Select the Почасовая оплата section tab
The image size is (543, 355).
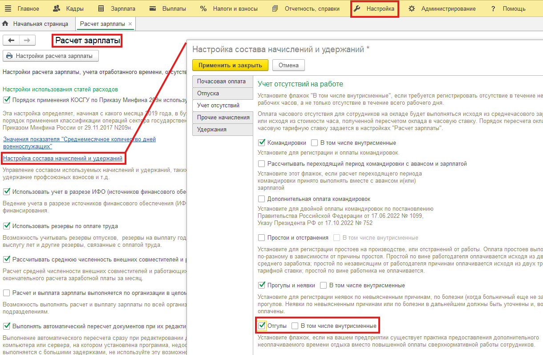pos(223,82)
